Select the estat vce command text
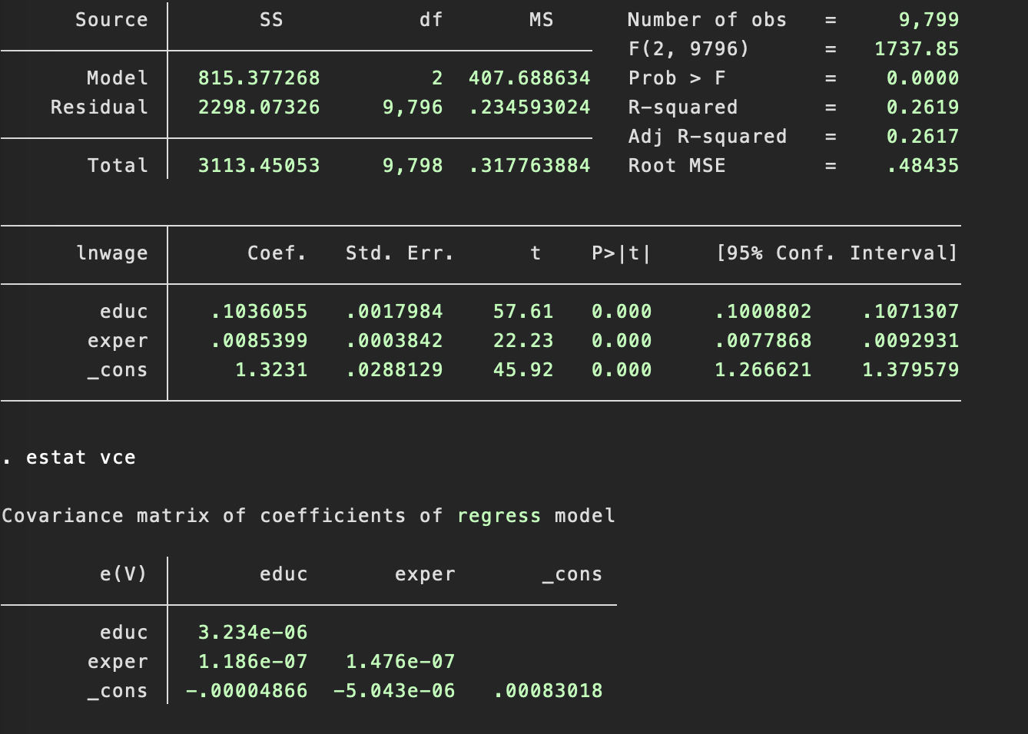Screen dimensions: 1028x734 point(79,457)
